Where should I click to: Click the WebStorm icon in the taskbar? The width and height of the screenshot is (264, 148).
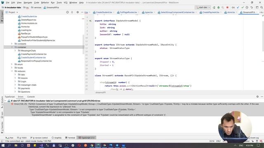click(x=98, y=146)
